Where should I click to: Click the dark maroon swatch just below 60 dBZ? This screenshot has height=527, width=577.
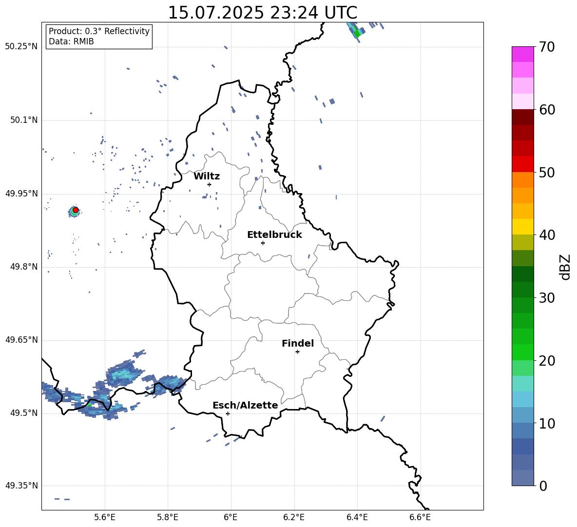pos(523,117)
